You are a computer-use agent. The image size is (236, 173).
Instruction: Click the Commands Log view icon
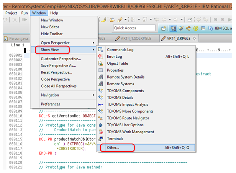[101, 50]
